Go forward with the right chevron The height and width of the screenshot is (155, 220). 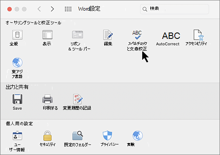[x=52, y=9]
